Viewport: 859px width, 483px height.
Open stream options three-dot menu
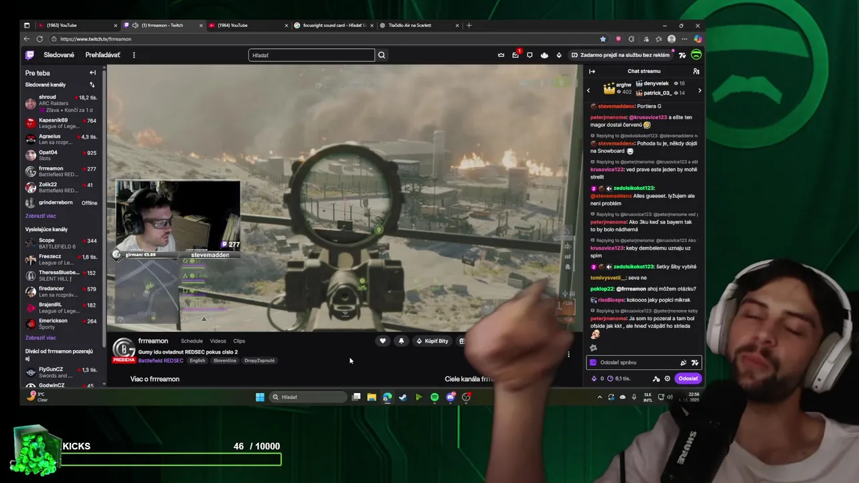tap(568, 354)
